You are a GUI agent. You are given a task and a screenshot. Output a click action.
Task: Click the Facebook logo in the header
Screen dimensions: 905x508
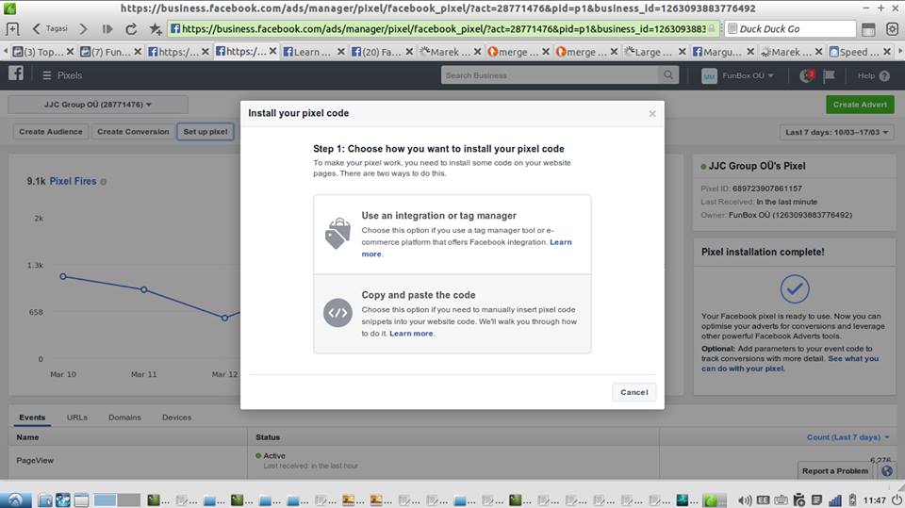point(16,74)
